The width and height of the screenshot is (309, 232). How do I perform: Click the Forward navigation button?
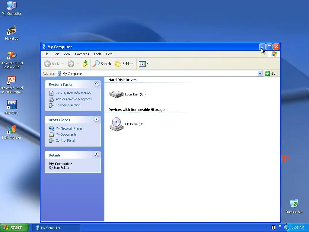[x=71, y=64]
